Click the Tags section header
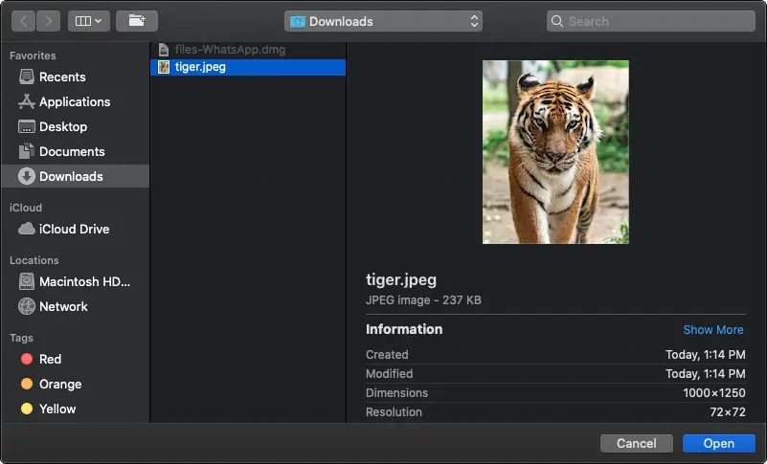 point(21,338)
